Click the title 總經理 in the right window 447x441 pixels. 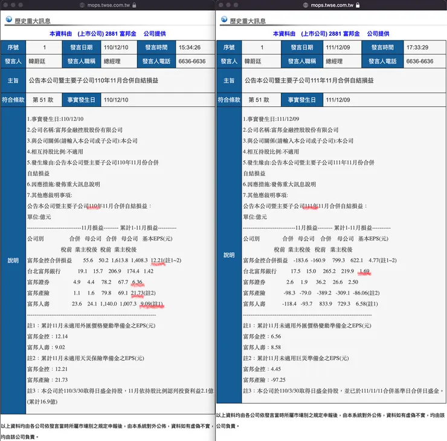334,61
